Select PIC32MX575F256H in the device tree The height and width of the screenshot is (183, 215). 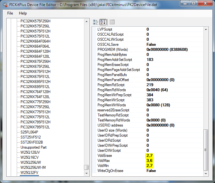coord(35,21)
